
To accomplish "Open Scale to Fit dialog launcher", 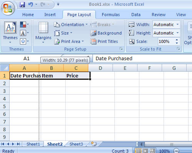I will pyautogui.click(x=178, y=49).
